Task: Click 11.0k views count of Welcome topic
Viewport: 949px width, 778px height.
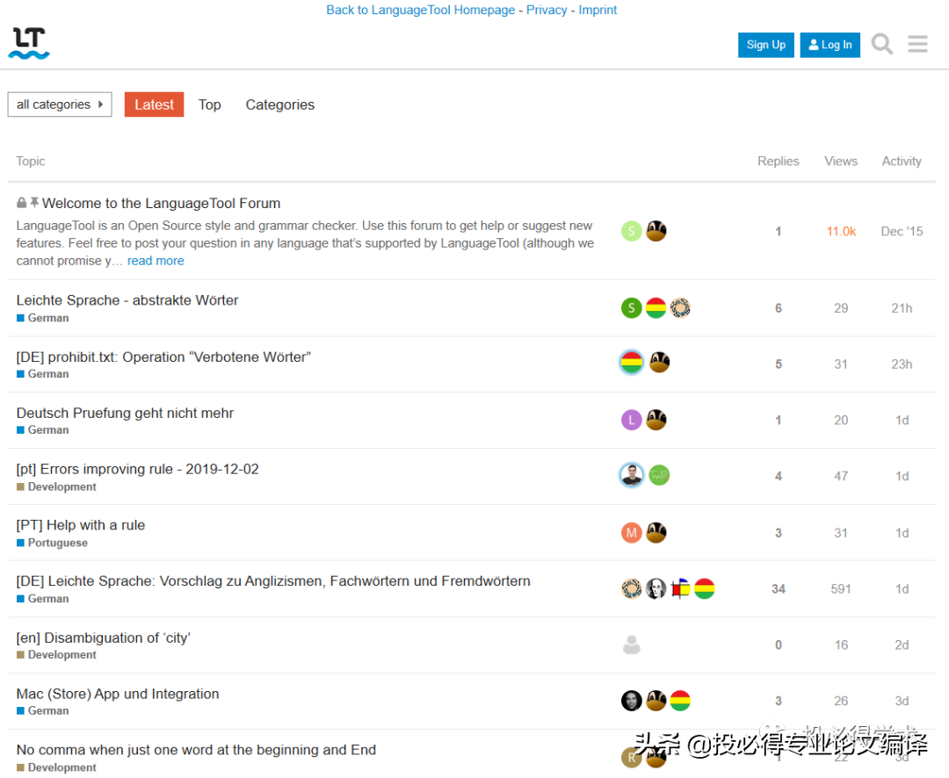Action: [841, 231]
